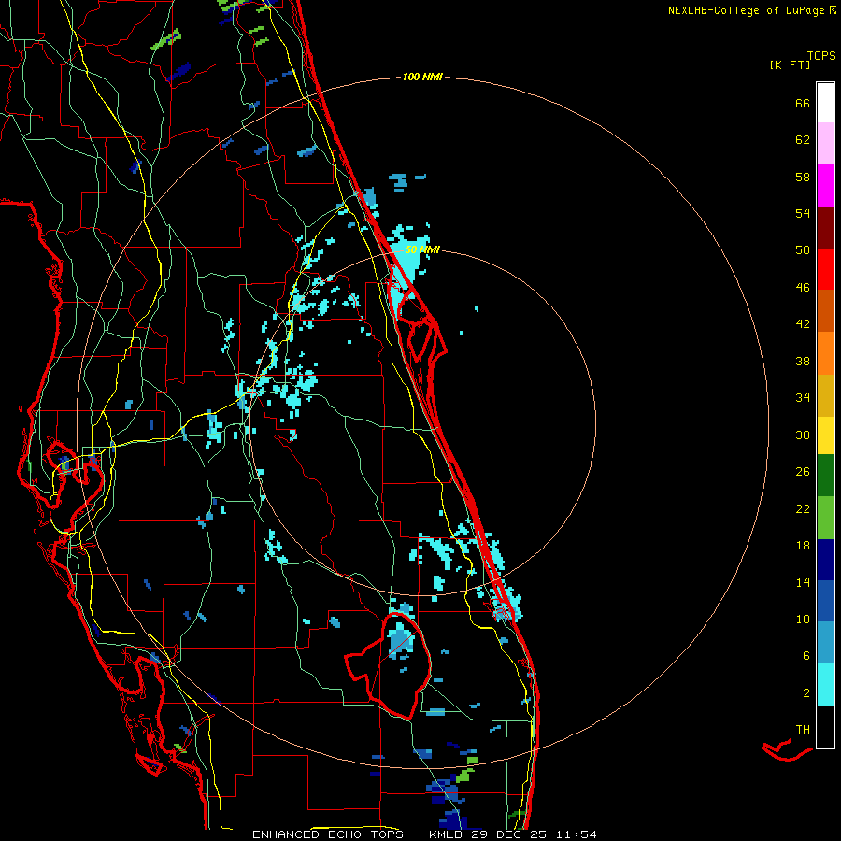This screenshot has height=841, width=841.
Task: Click the '50 NMI' range ring label
Action: (x=422, y=249)
